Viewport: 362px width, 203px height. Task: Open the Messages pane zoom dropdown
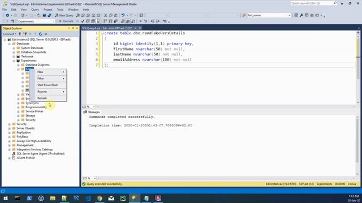pos(94,178)
